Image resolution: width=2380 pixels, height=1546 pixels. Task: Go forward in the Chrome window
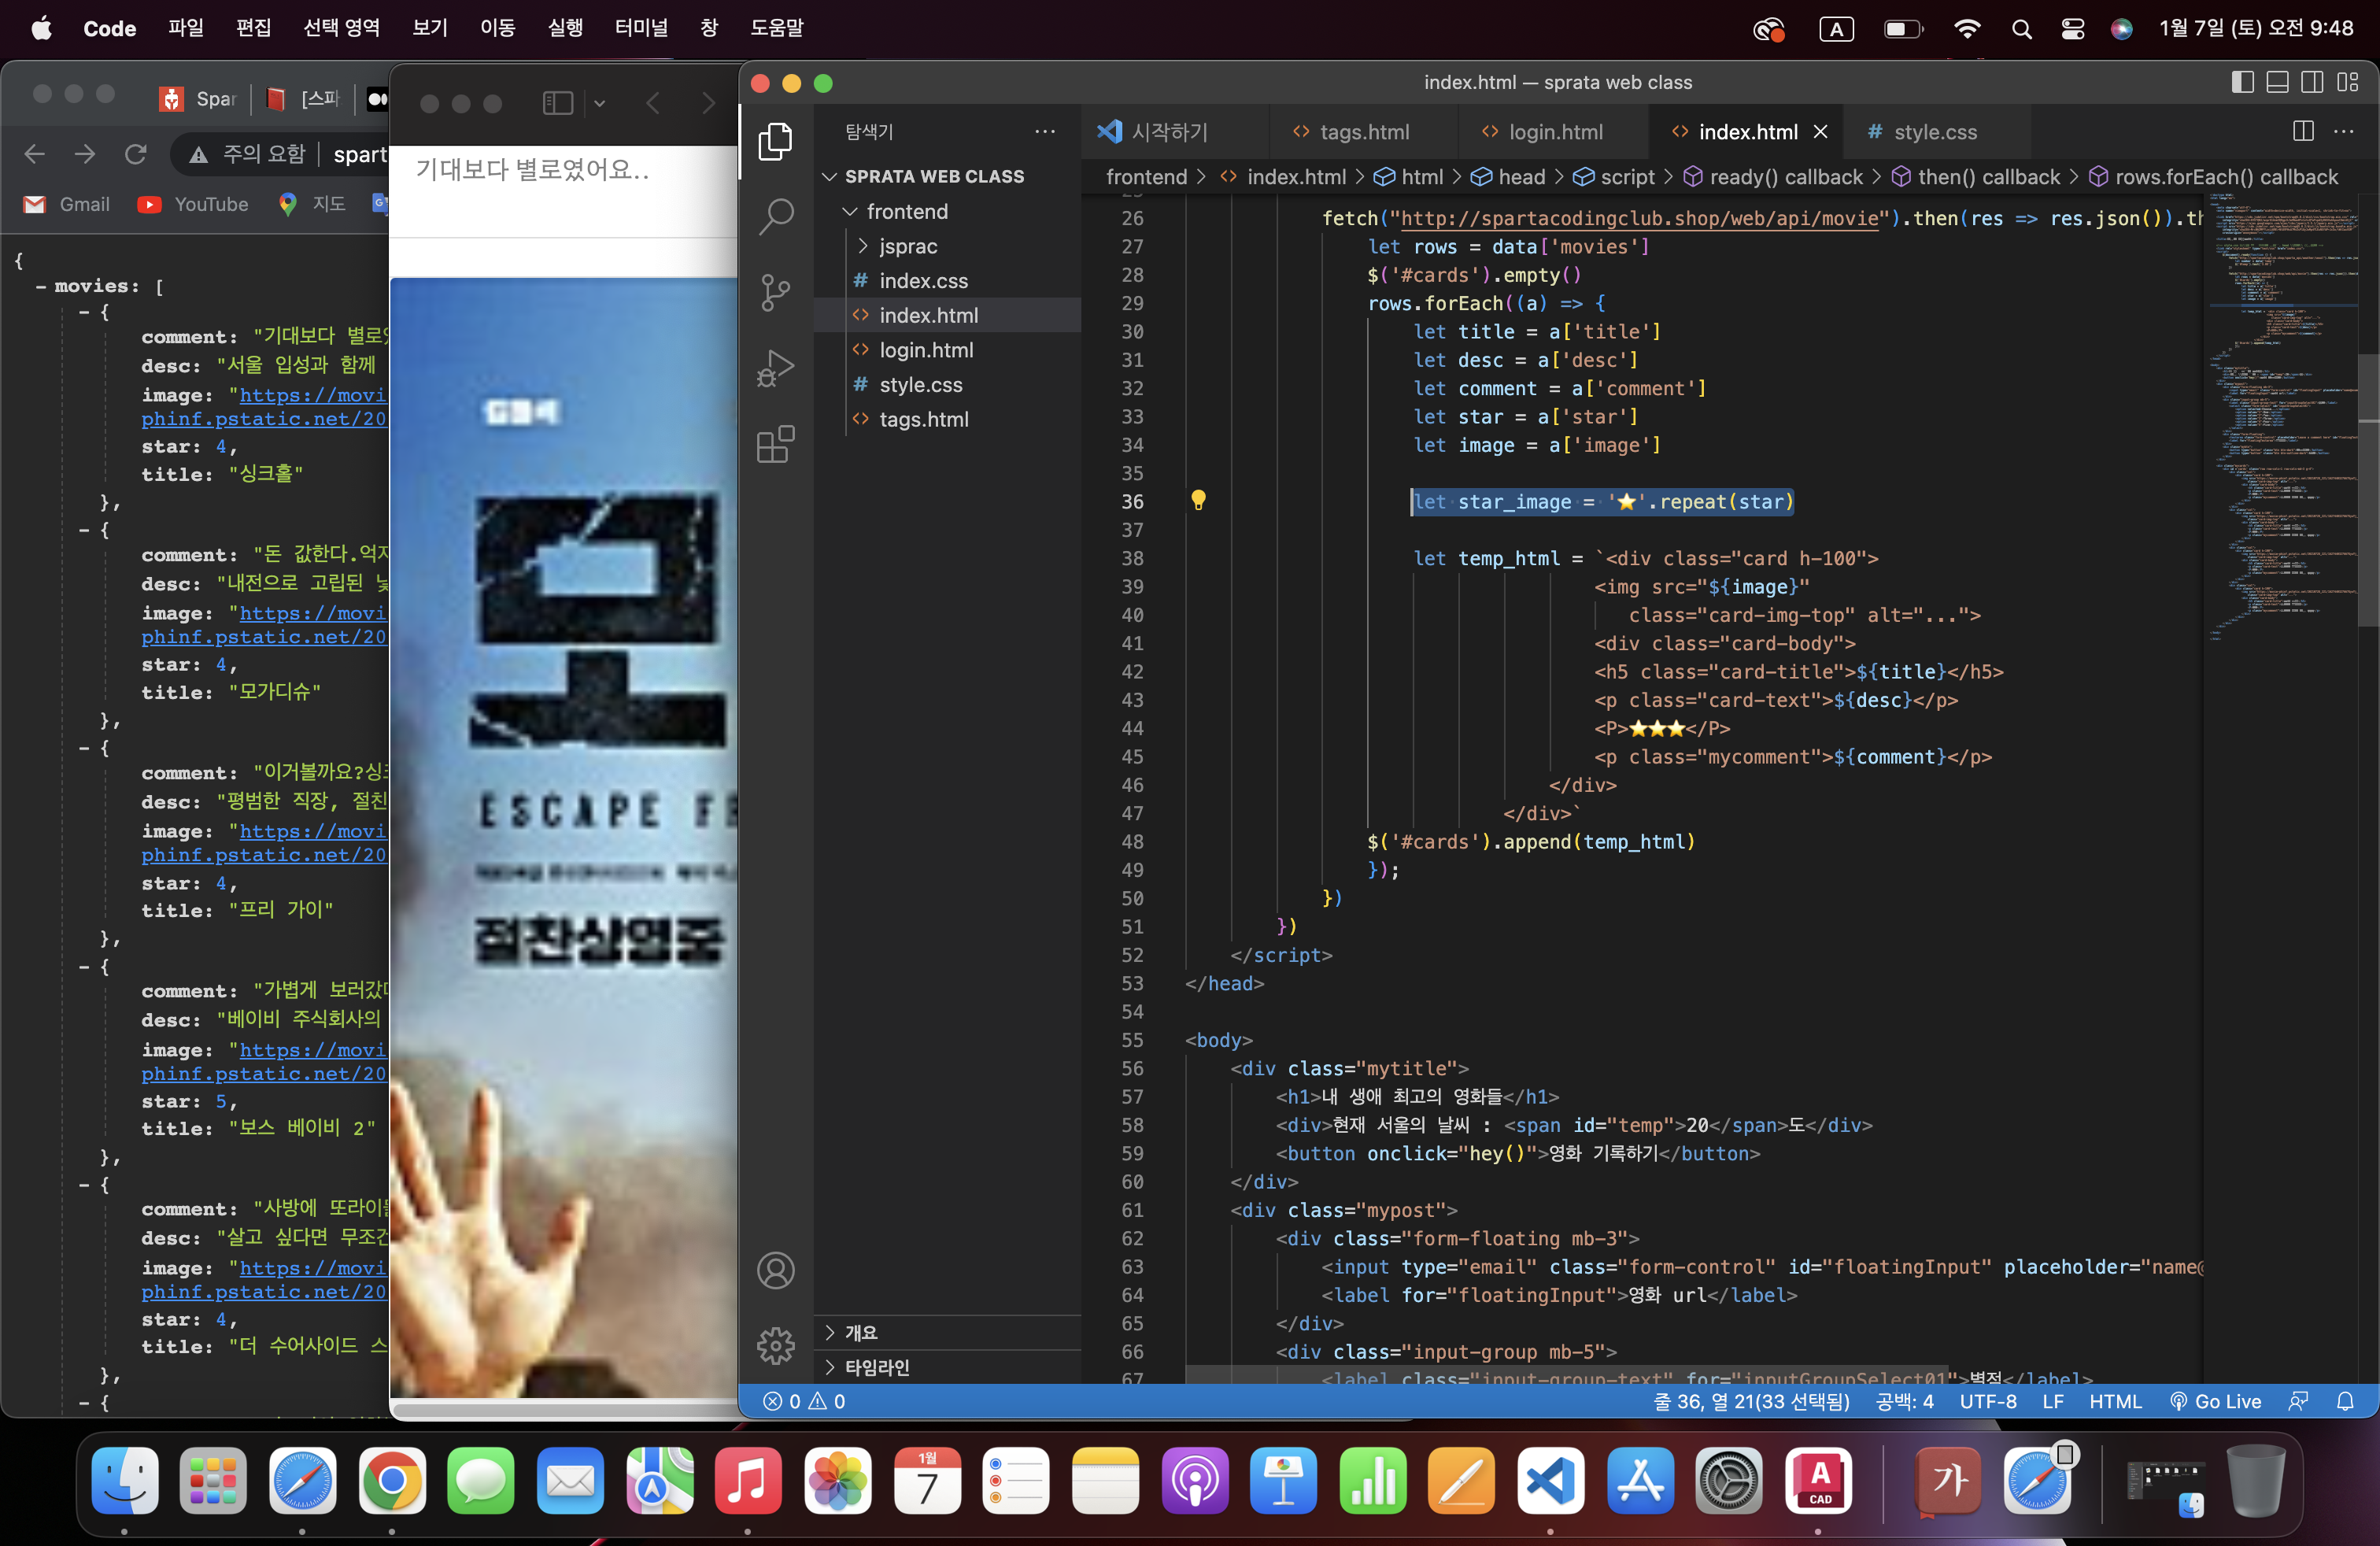coord(85,153)
